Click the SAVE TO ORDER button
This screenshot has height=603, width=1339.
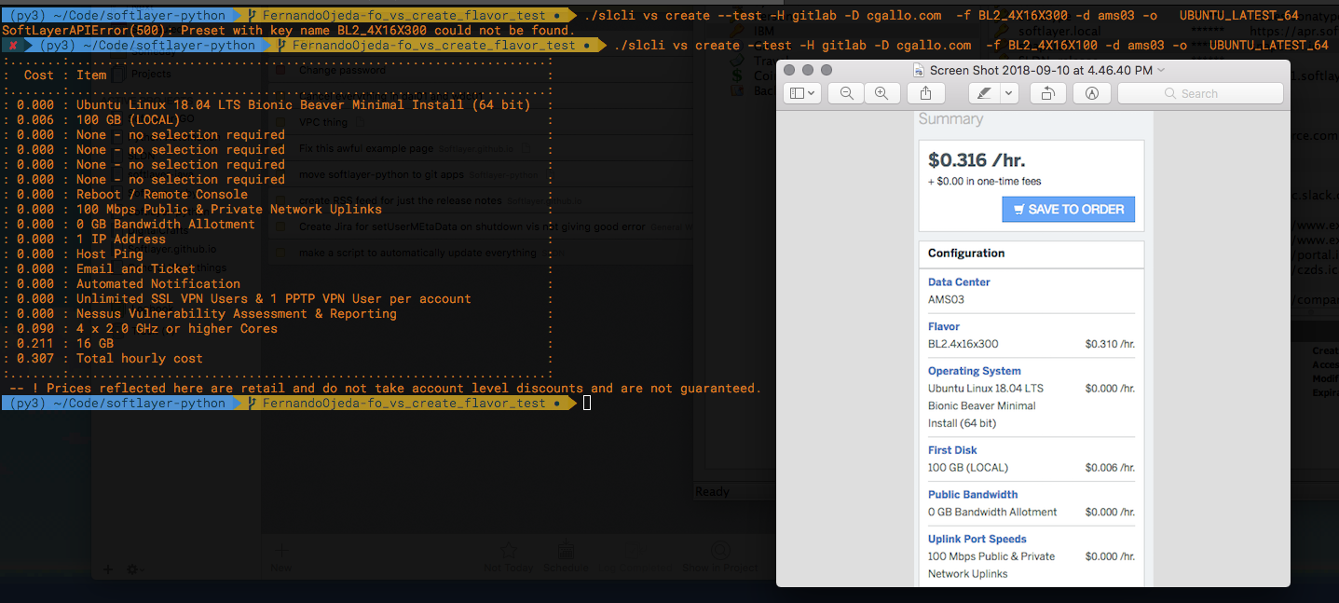point(1068,209)
